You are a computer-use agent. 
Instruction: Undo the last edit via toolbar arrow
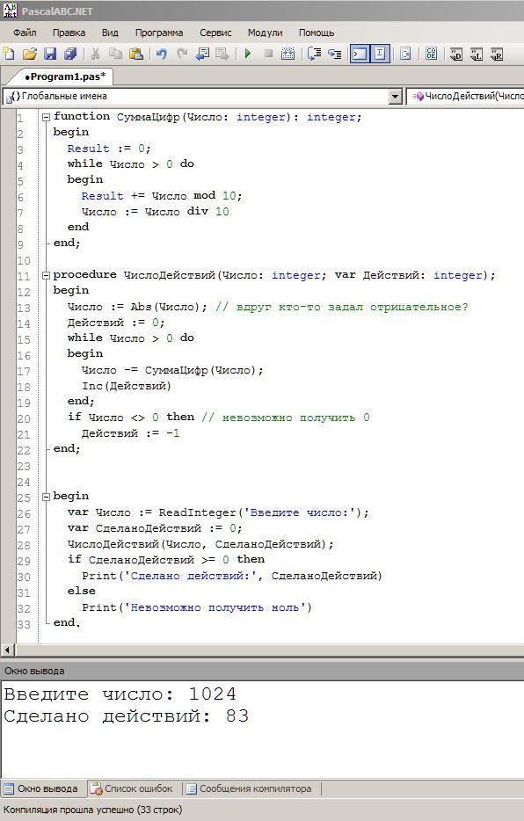coord(162,54)
